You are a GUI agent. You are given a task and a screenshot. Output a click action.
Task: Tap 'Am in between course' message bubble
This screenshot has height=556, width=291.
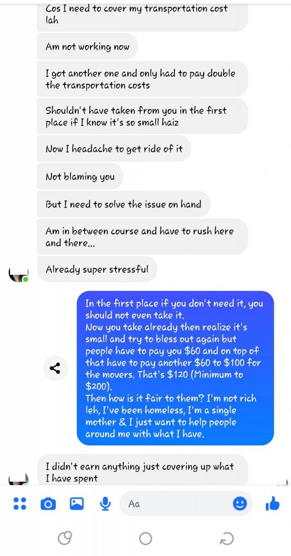tap(143, 237)
